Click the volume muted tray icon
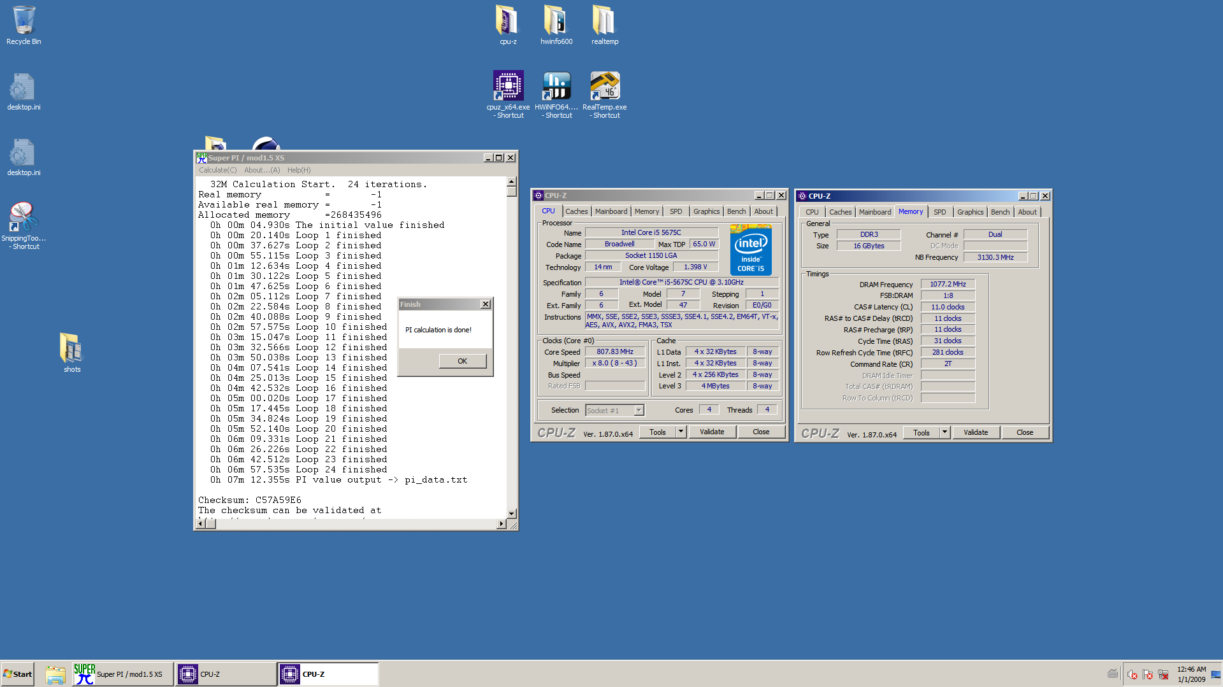This screenshot has height=687, width=1223. coord(1133,674)
